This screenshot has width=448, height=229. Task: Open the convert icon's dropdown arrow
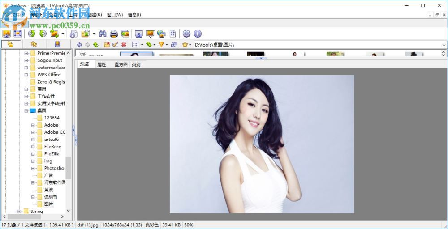tap(63, 34)
